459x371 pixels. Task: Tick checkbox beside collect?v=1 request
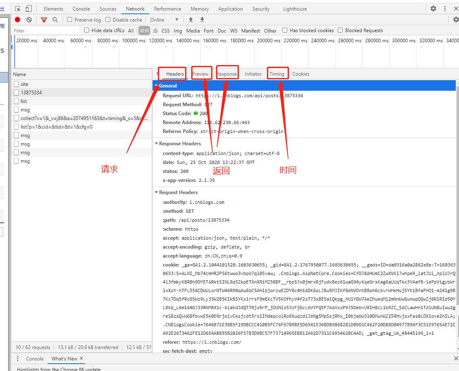coord(16,118)
